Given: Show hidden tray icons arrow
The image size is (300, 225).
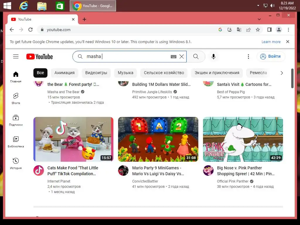Looking at the screenshot, I should coord(258,6).
